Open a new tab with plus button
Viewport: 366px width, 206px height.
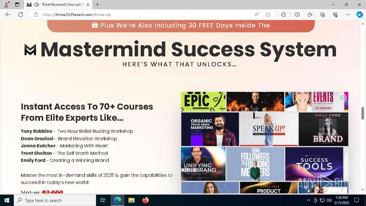pos(98,5)
